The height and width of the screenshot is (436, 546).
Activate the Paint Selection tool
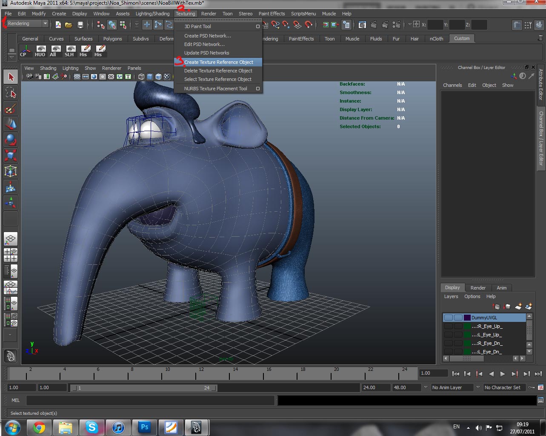[11, 109]
